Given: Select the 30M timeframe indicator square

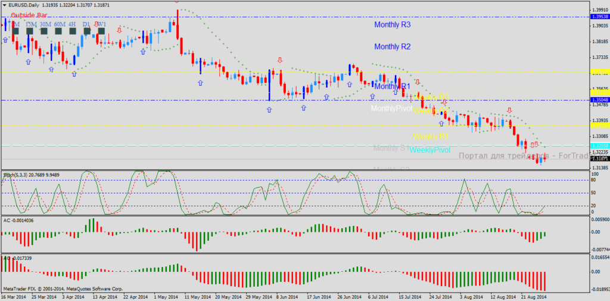Looking at the screenshot, I should pyautogui.click(x=44, y=31).
